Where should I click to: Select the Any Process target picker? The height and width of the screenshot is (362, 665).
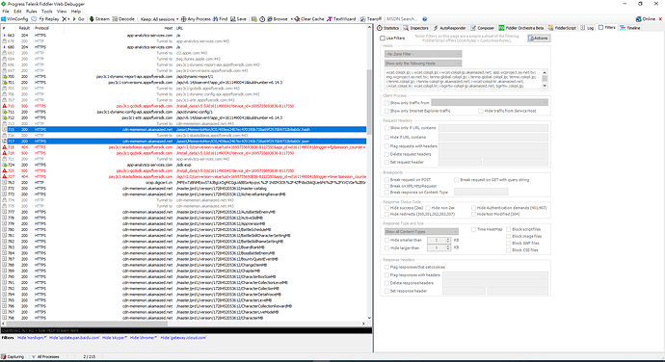196,19
